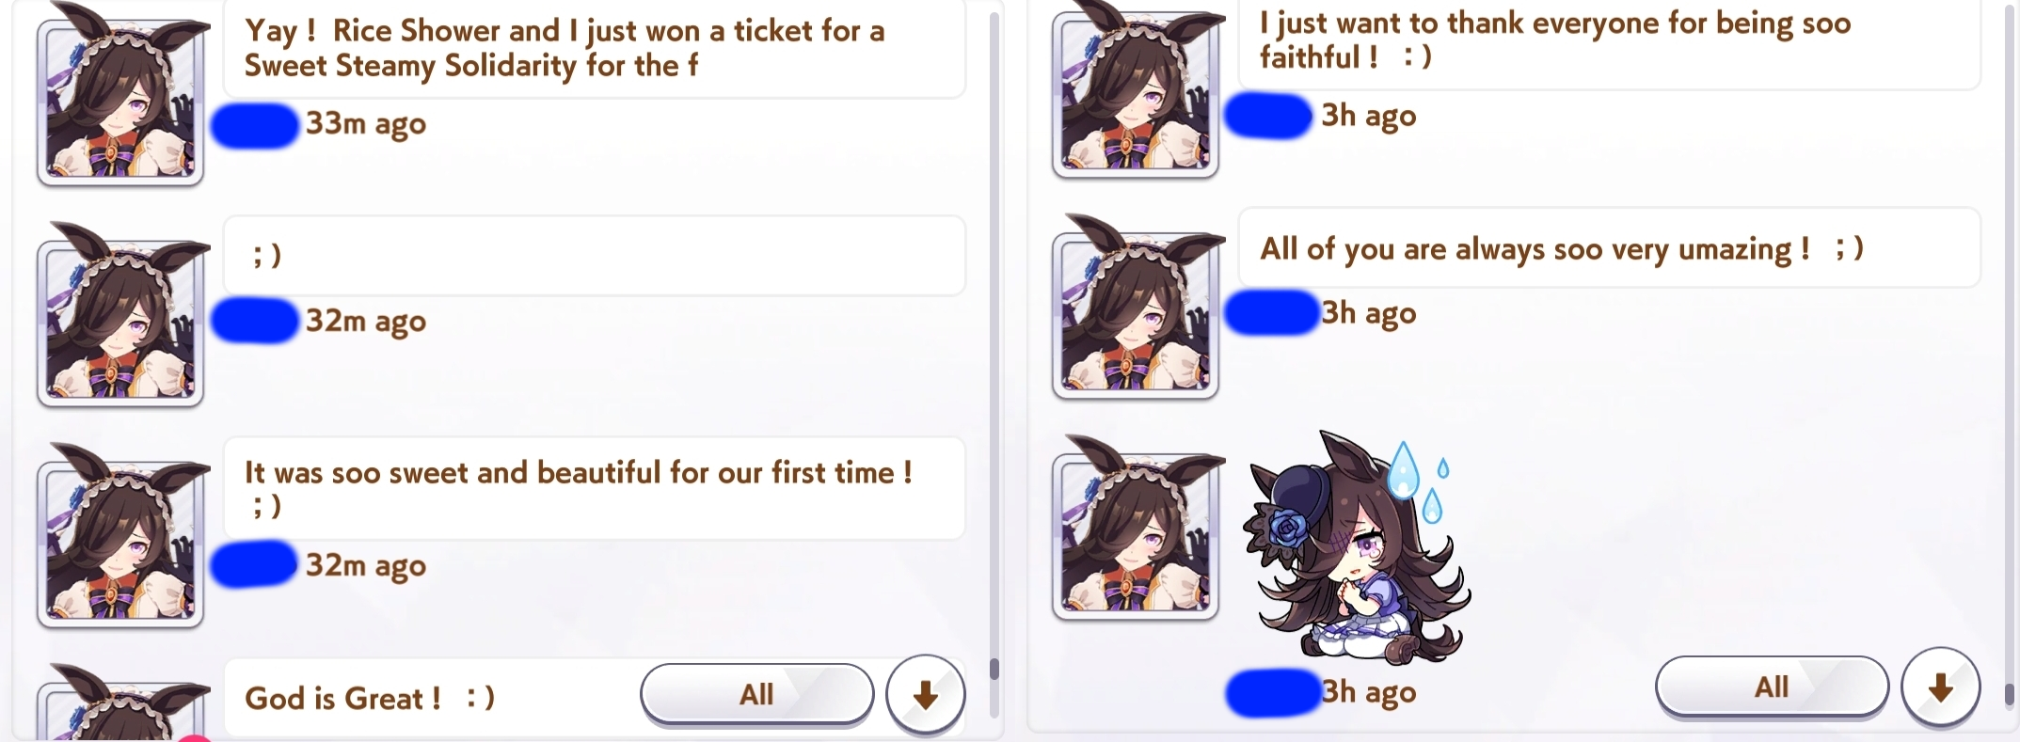The height and width of the screenshot is (742, 2020).
Task: Tap avatar beside the chibi sticker message
Action: 1136,529
